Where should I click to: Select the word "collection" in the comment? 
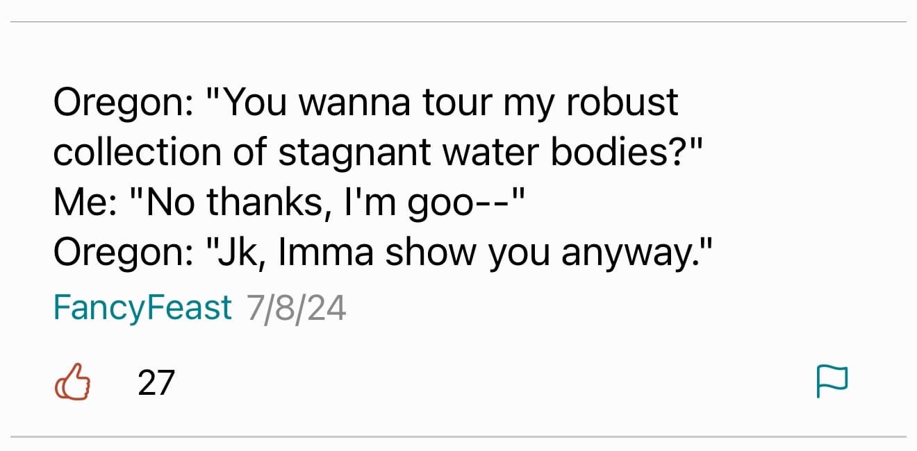pyautogui.click(x=138, y=153)
